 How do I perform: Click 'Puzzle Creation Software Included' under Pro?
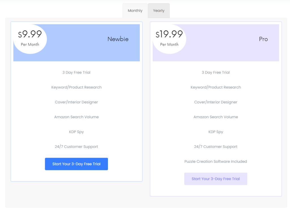tap(216, 161)
